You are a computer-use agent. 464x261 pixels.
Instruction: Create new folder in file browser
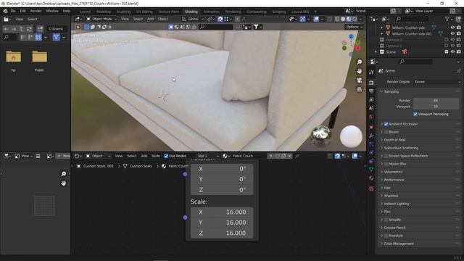tap(40, 29)
